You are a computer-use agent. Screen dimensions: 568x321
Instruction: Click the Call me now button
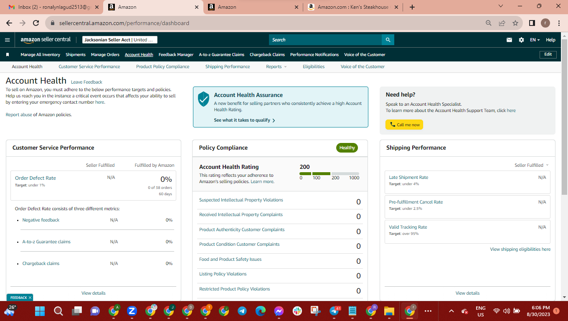click(404, 125)
